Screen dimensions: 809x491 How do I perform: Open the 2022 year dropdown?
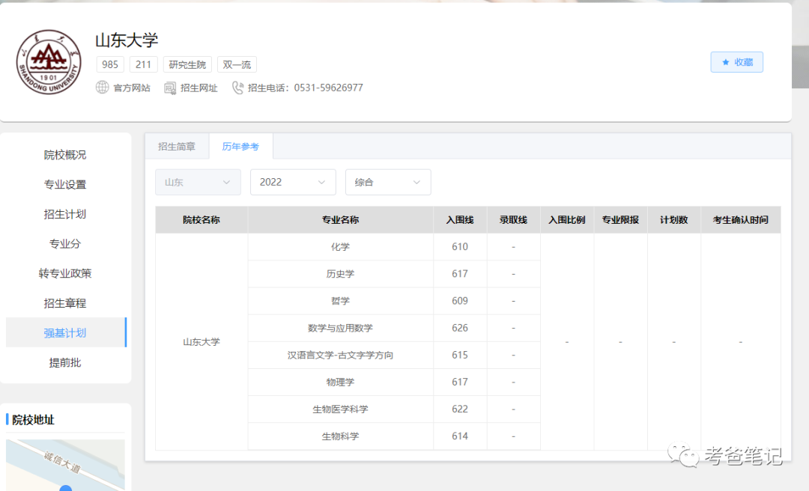click(293, 182)
